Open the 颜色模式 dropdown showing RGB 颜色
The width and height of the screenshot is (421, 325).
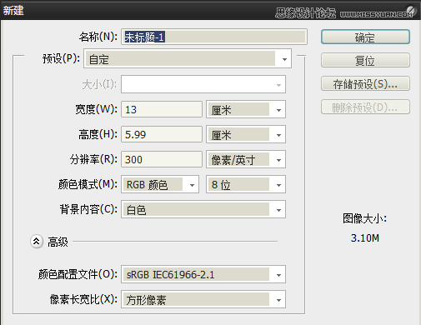(x=160, y=184)
